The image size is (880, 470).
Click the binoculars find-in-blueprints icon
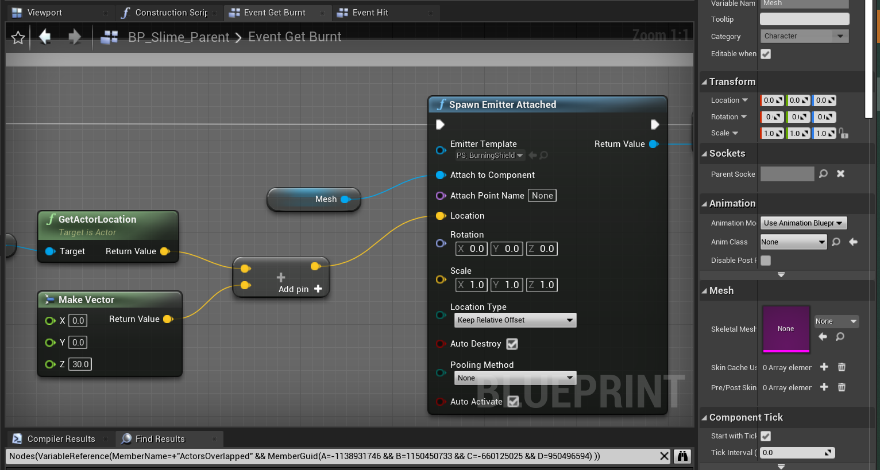coord(682,456)
